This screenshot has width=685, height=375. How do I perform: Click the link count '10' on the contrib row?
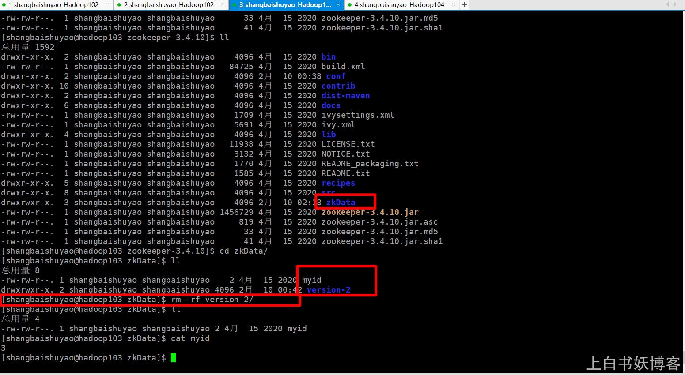click(x=64, y=86)
